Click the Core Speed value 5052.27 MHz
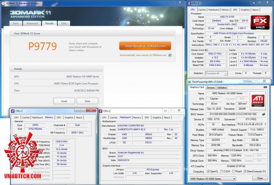Image resolution: width=274 pixels, height=185 pixels. (215, 54)
